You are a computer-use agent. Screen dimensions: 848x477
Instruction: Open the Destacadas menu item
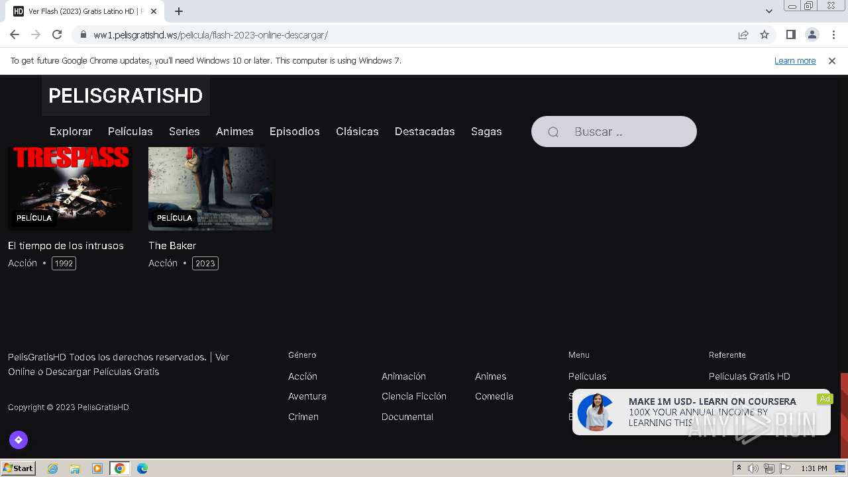tap(425, 131)
